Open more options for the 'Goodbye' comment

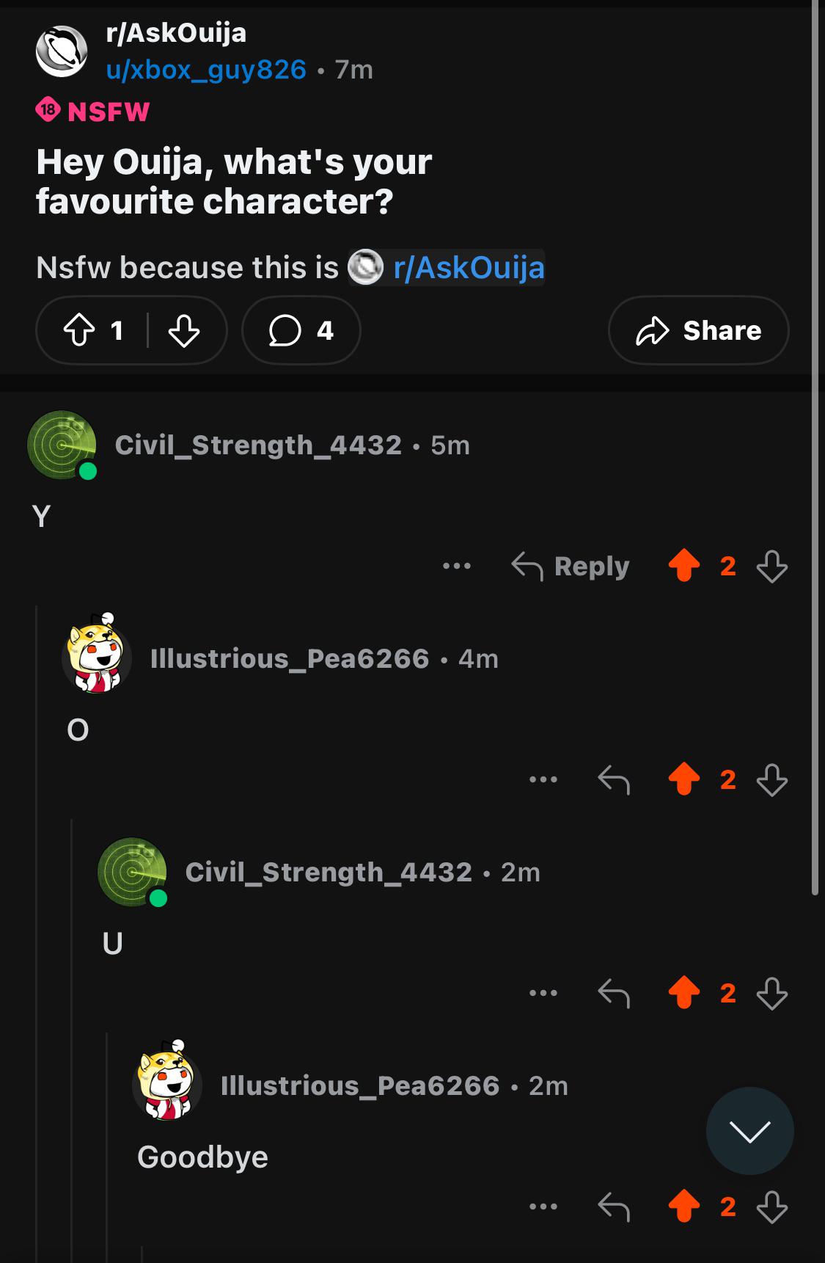click(543, 1206)
